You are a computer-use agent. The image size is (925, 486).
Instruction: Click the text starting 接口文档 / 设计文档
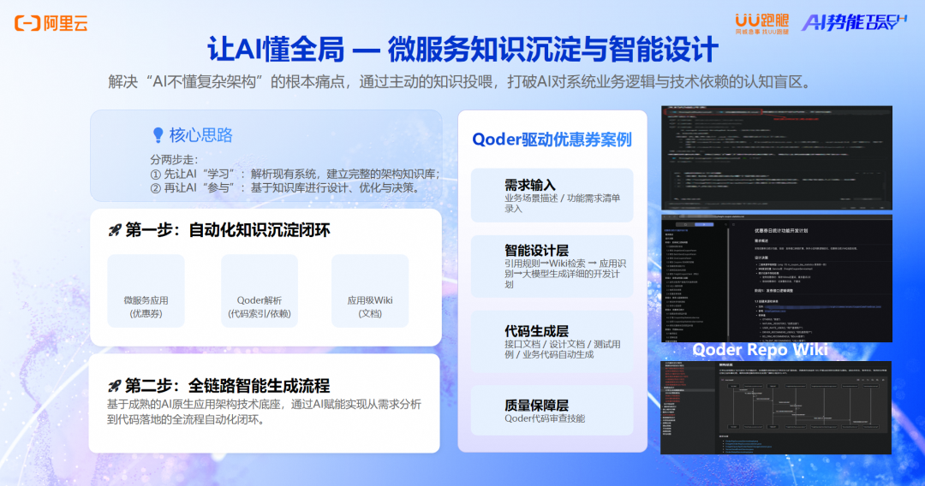point(562,349)
